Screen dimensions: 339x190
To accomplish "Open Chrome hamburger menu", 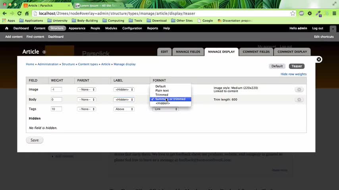I will point(334,13).
